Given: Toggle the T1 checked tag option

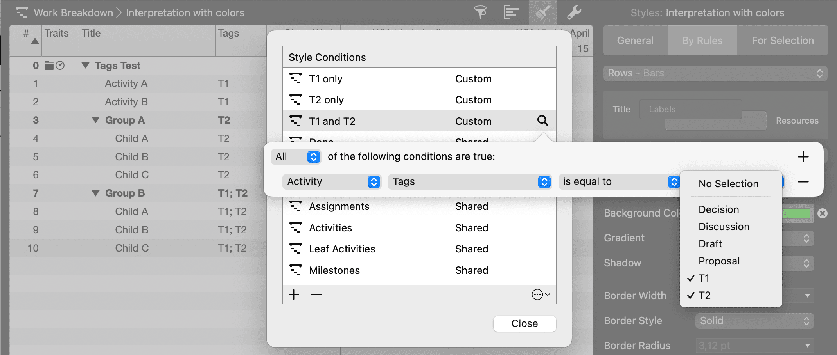Looking at the screenshot, I should [x=704, y=278].
